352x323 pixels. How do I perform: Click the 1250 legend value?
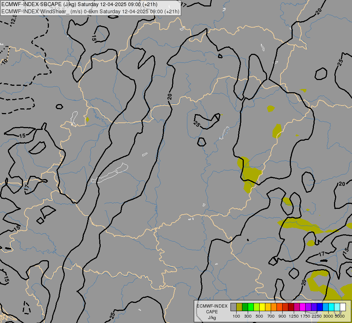[x=294, y=316]
